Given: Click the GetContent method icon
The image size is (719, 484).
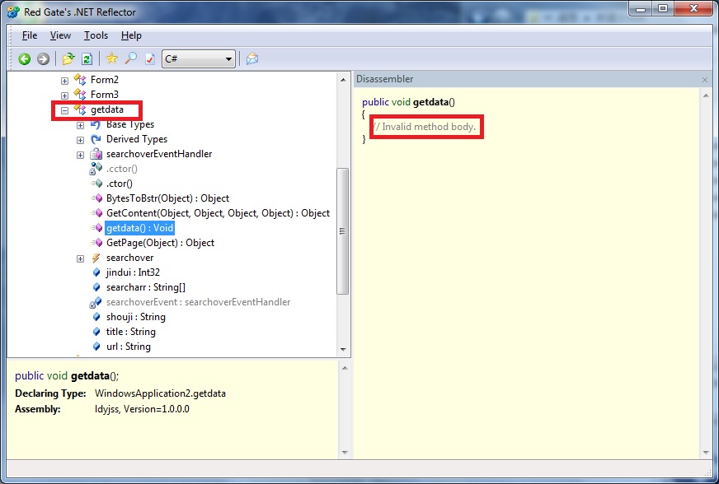Looking at the screenshot, I should [96, 213].
